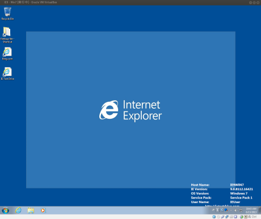Click the IE version value 9.0.8112.16421
The width and height of the screenshot is (261, 219).
(242, 189)
